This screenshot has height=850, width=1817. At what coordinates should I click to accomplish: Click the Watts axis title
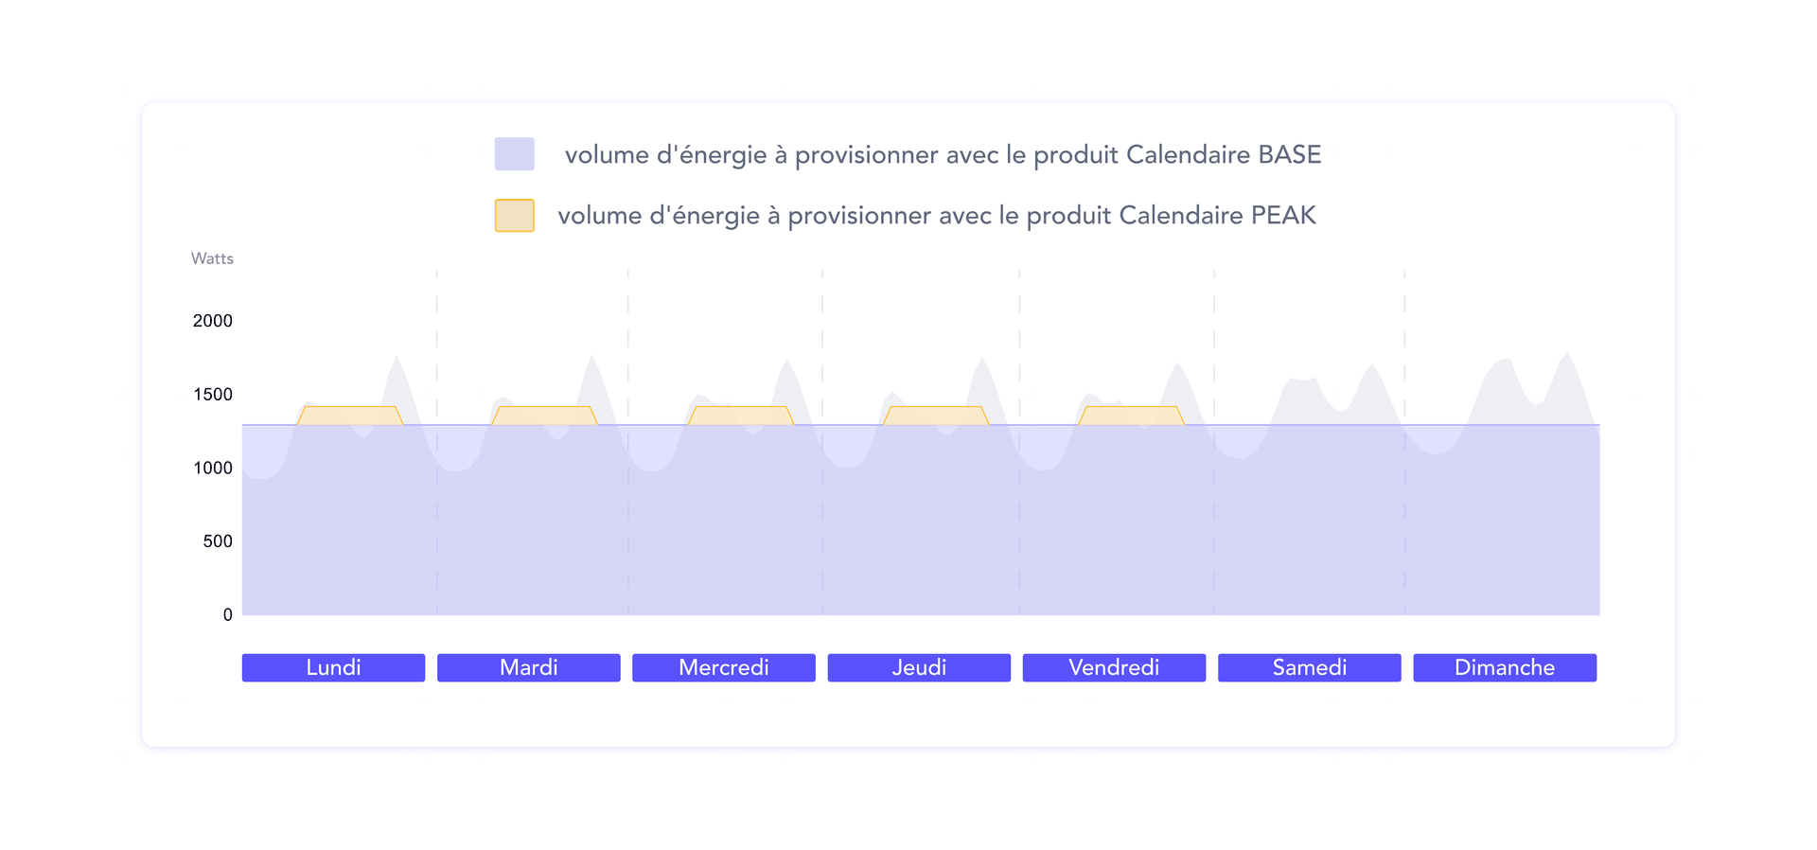(212, 258)
